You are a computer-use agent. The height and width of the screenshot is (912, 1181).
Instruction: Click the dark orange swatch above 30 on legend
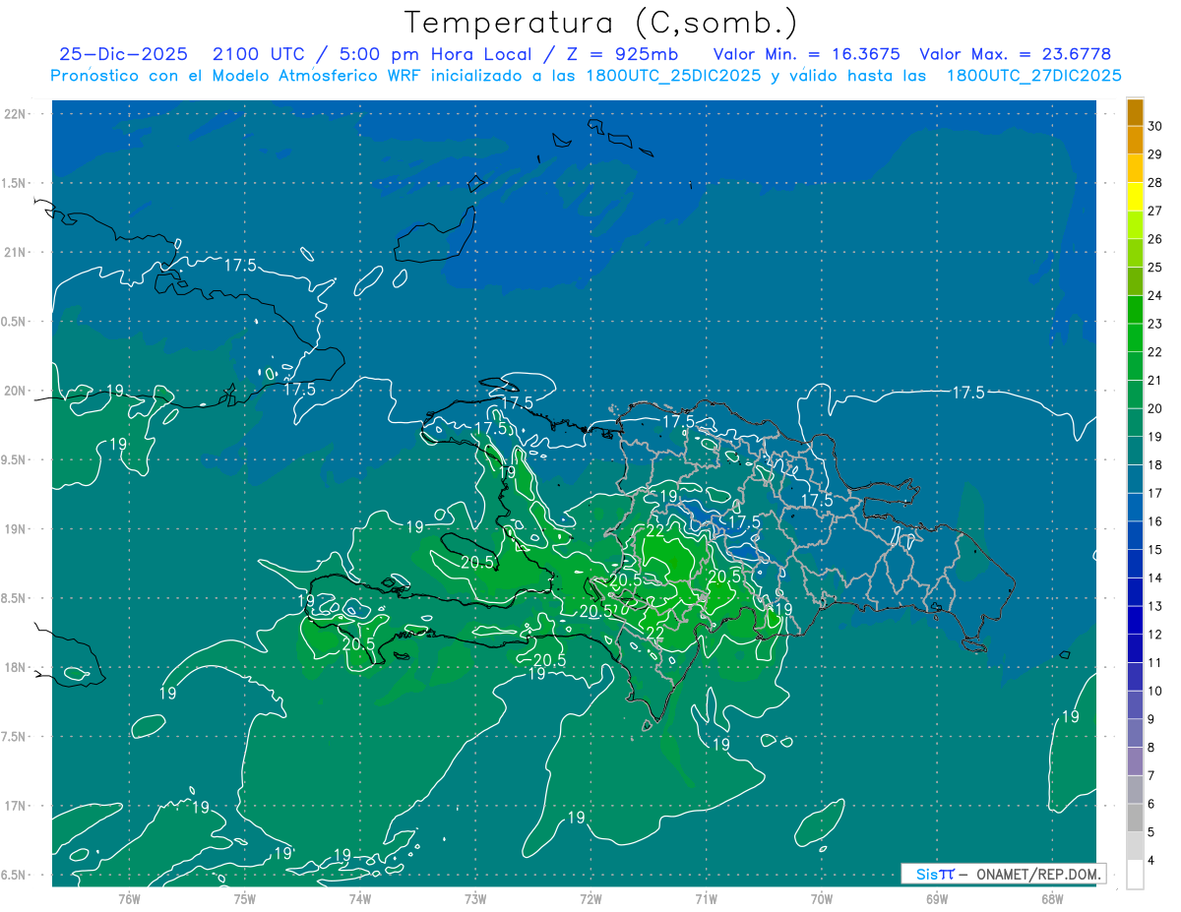pyautogui.click(x=1135, y=112)
